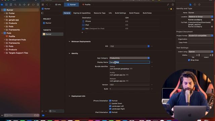Switch to the General tab
The width and height of the screenshot is (215, 121).
tap(67, 13)
